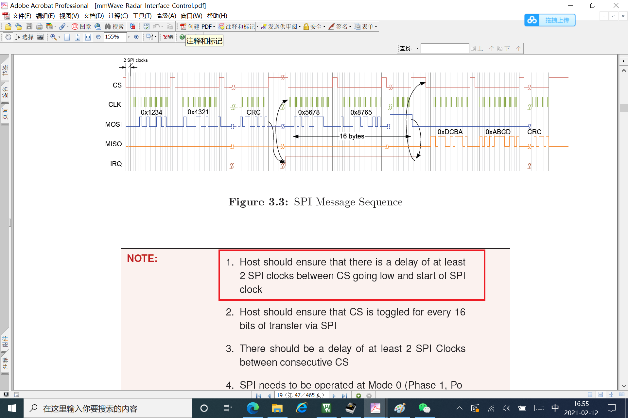Open the 文档(D) menu
Viewport: 628px width, 418px height.
94,16
